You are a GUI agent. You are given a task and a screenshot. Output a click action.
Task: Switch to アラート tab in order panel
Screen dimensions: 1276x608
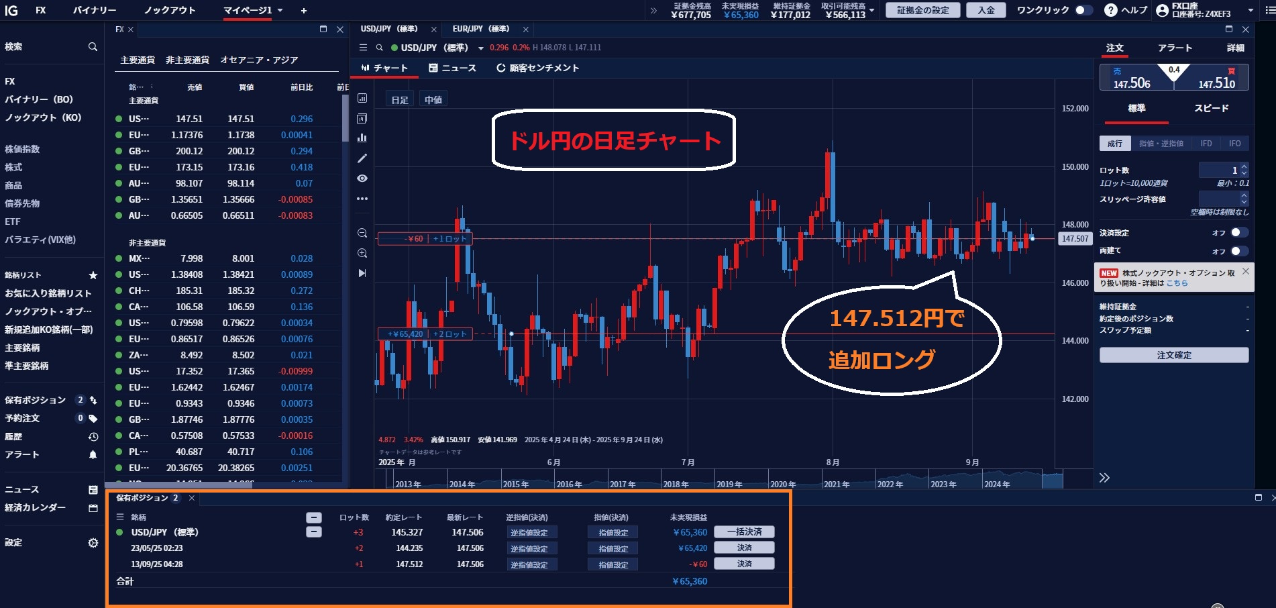tap(1175, 48)
